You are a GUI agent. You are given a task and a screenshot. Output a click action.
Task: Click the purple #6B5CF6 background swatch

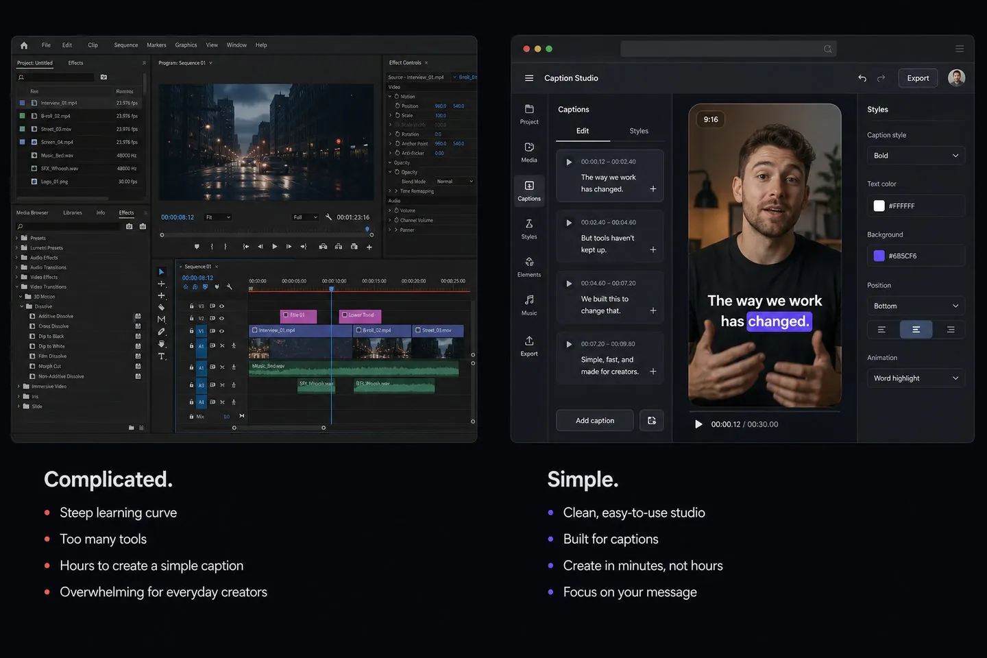[x=879, y=256]
